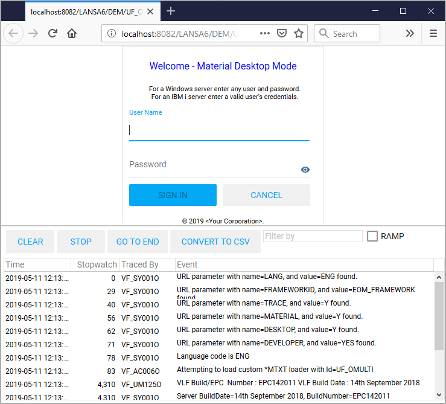
Task: Select row with name=LANG event
Action: tap(219, 278)
